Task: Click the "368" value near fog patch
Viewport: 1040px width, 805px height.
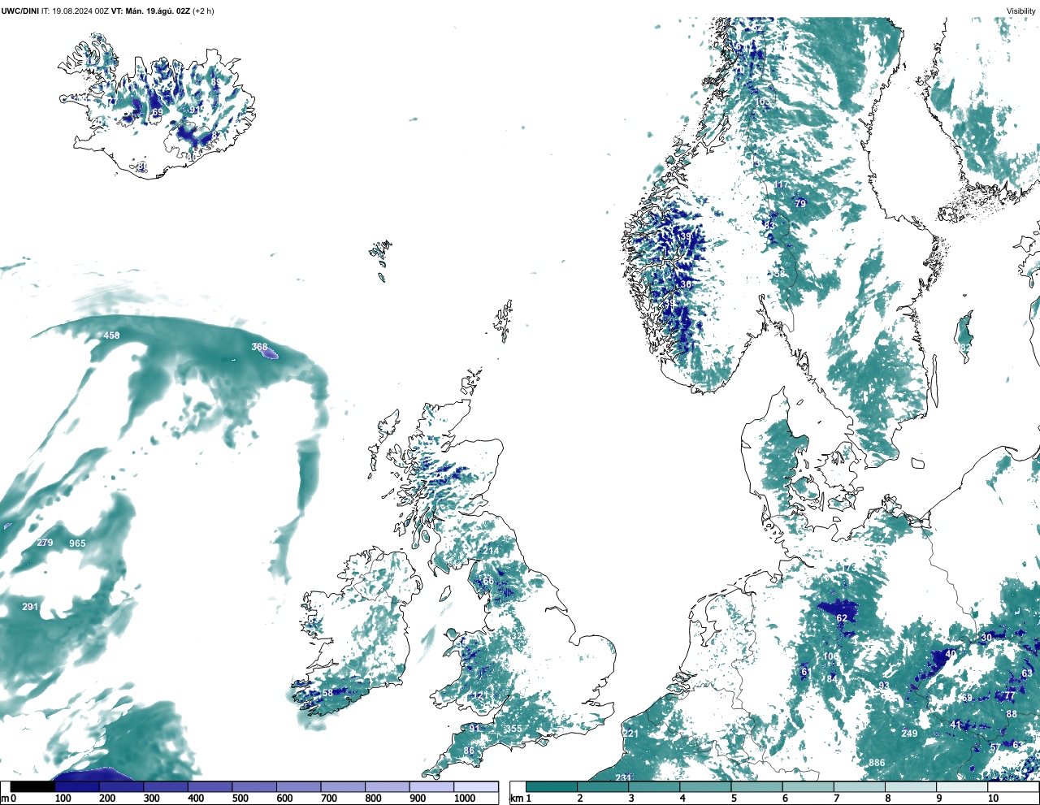Action: pos(259,347)
